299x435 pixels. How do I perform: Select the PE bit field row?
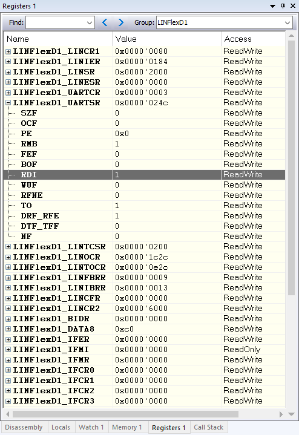(145, 134)
